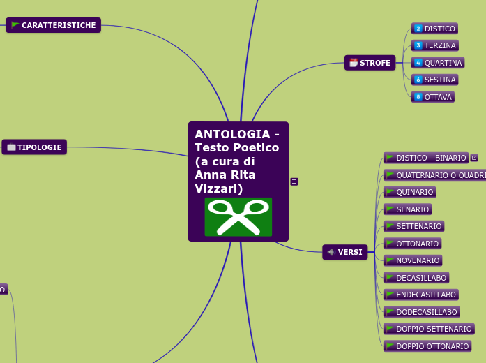
Task: Click the flag icon on OTTONARIO
Action: pos(390,243)
